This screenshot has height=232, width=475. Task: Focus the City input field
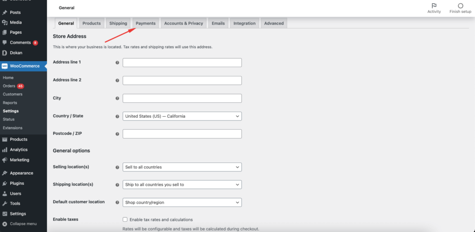pyautogui.click(x=182, y=98)
